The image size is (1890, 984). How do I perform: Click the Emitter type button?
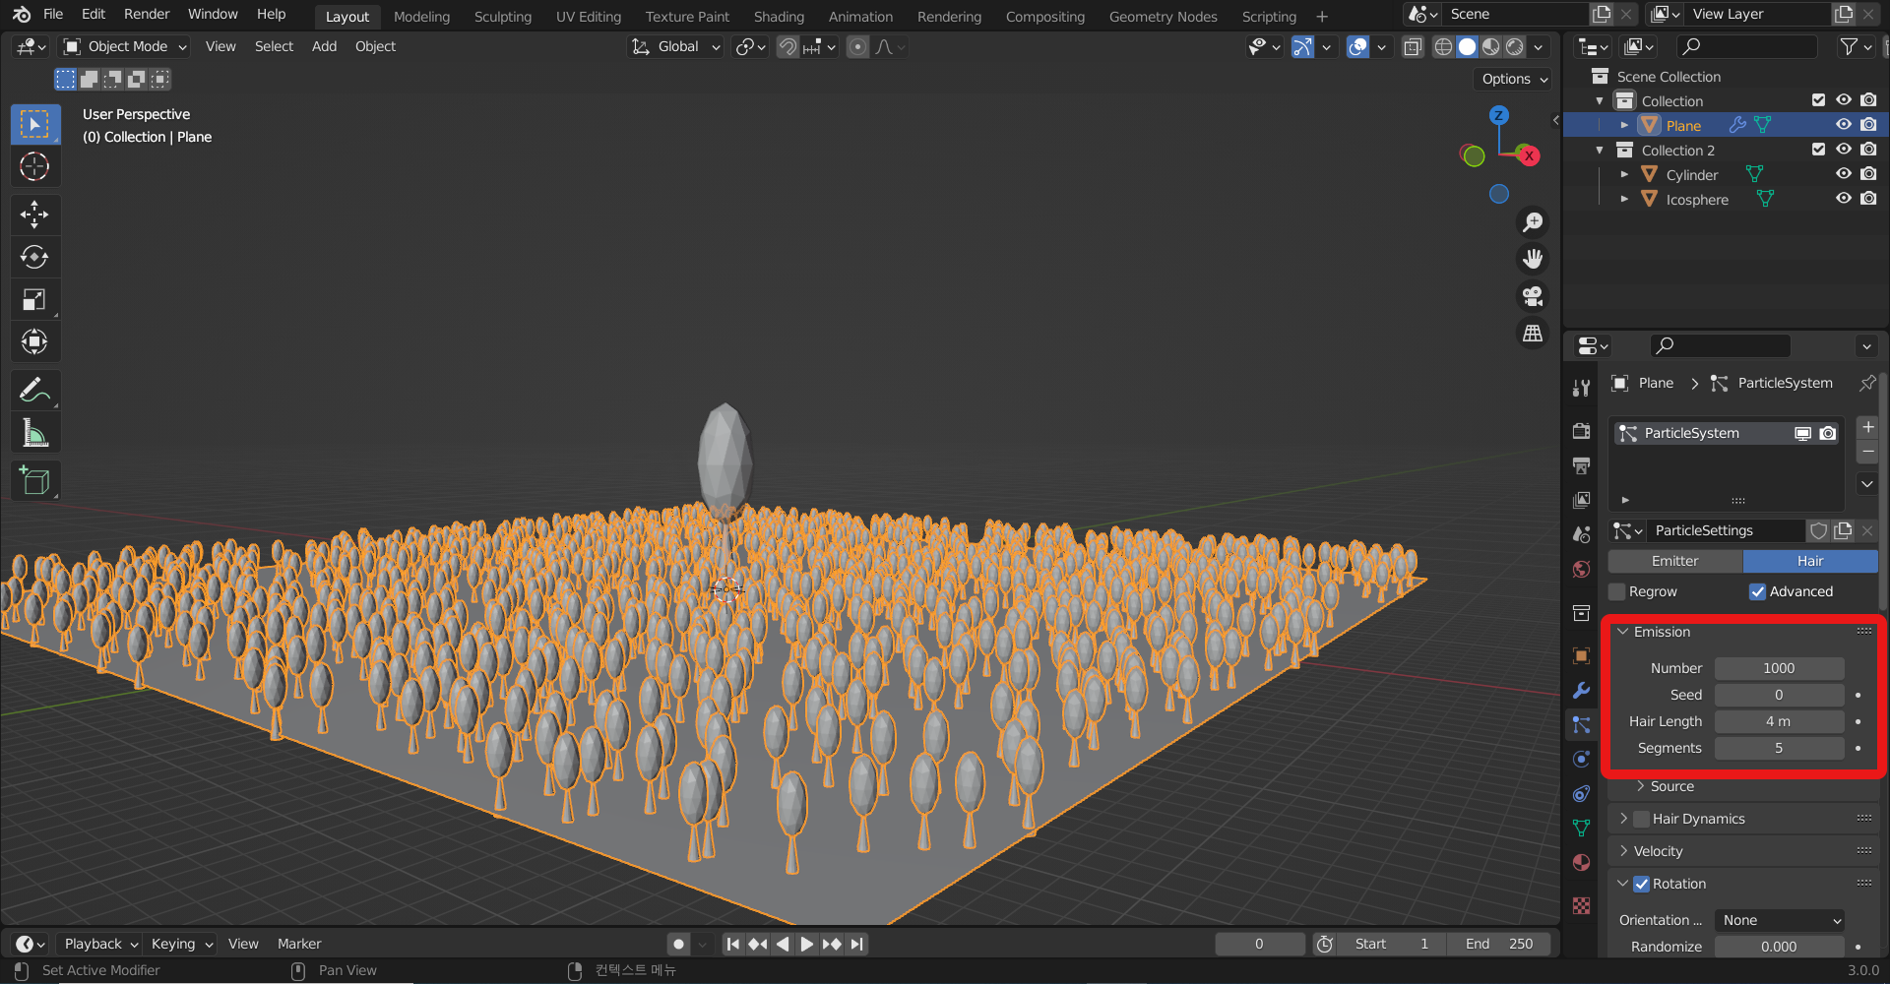tap(1675, 561)
